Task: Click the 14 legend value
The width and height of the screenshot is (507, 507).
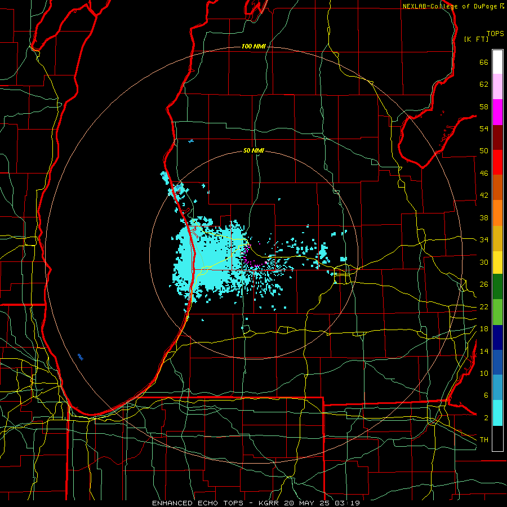Action: point(484,351)
